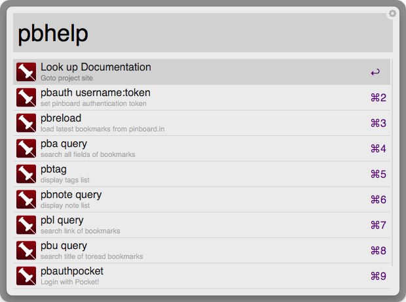The image size is (406, 302).
Task: Click the ⌘2 shortcut label
Action: point(378,98)
